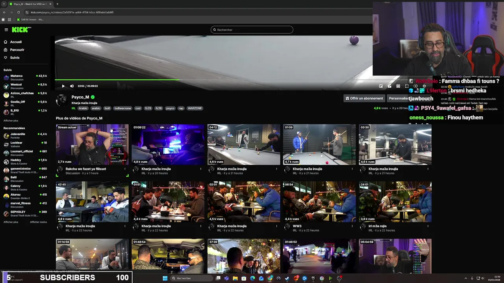Open File Explorer from taskbar
The width and height of the screenshot is (504, 283).
coord(235,278)
